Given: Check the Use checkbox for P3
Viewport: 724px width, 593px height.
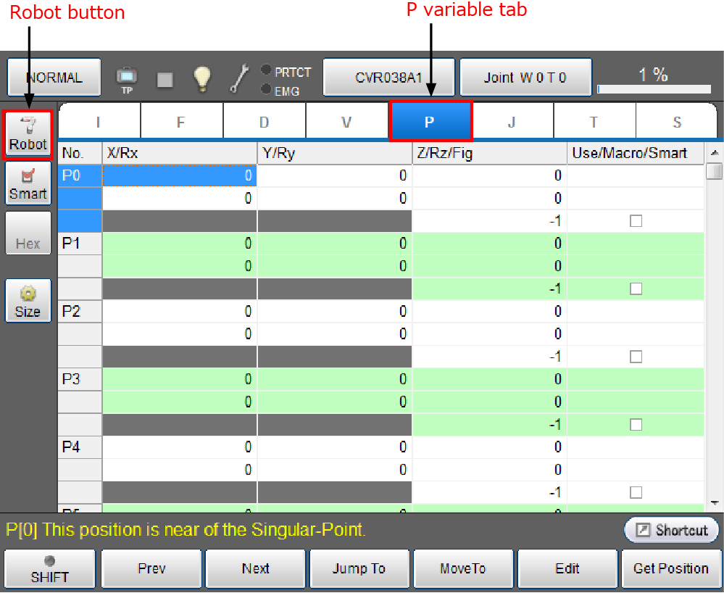Looking at the screenshot, I should (x=636, y=424).
